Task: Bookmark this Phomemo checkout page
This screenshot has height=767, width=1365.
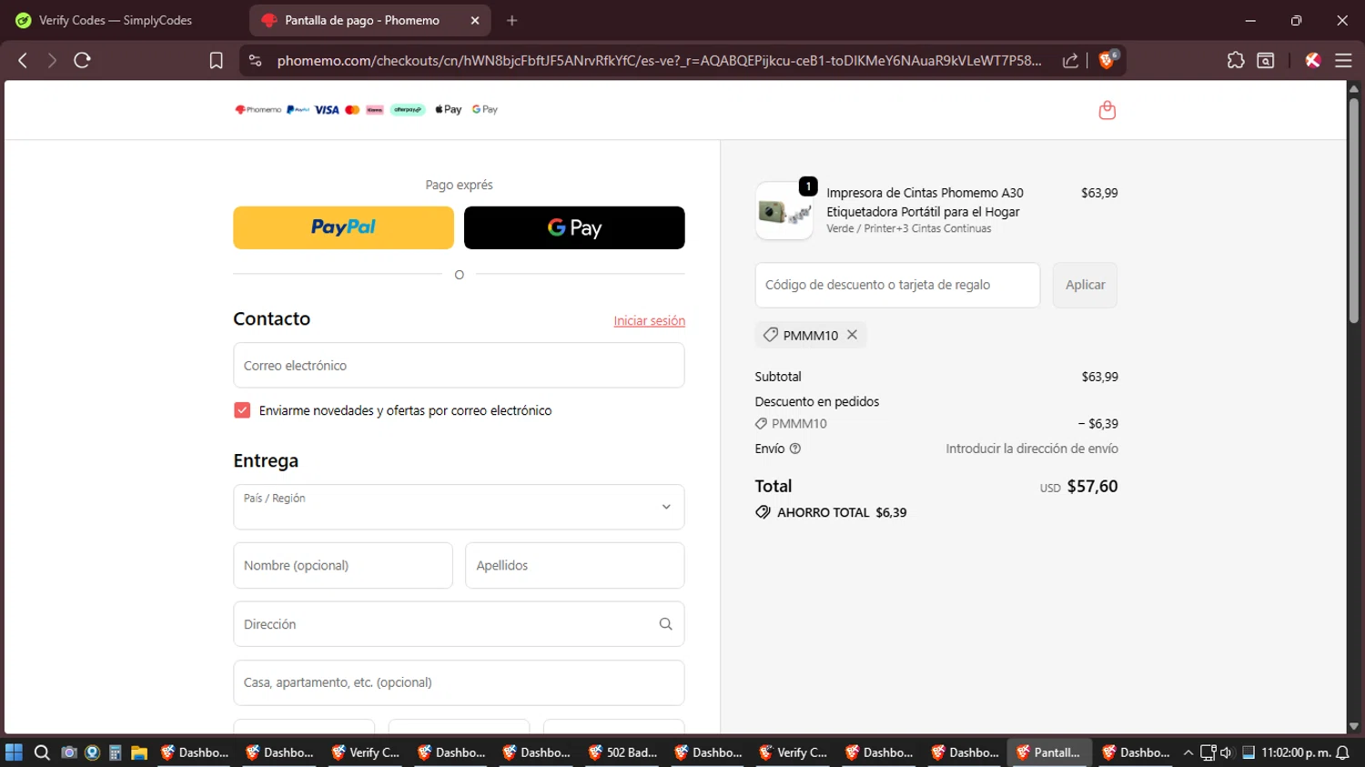Action: point(216,60)
